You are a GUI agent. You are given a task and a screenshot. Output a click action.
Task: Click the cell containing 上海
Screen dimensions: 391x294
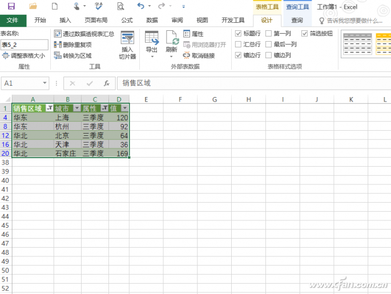tap(67, 118)
